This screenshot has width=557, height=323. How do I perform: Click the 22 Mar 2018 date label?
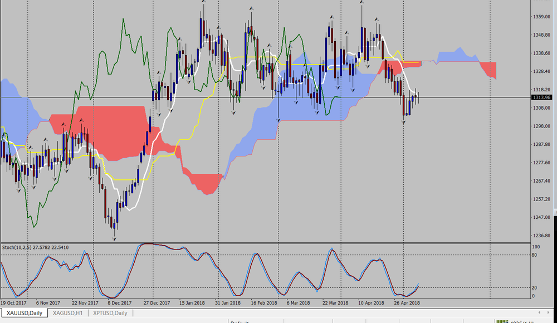coord(335,303)
